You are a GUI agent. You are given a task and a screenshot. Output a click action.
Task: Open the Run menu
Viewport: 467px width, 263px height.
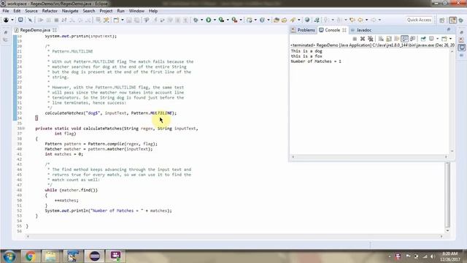(x=120, y=11)
